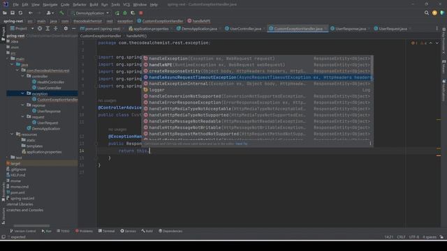Open the File menu

tap(15, 5)
